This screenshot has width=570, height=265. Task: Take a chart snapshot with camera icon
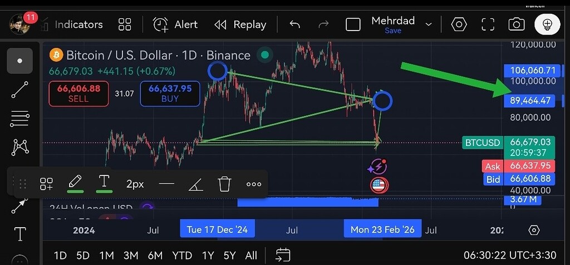click(x=517, y=24)
